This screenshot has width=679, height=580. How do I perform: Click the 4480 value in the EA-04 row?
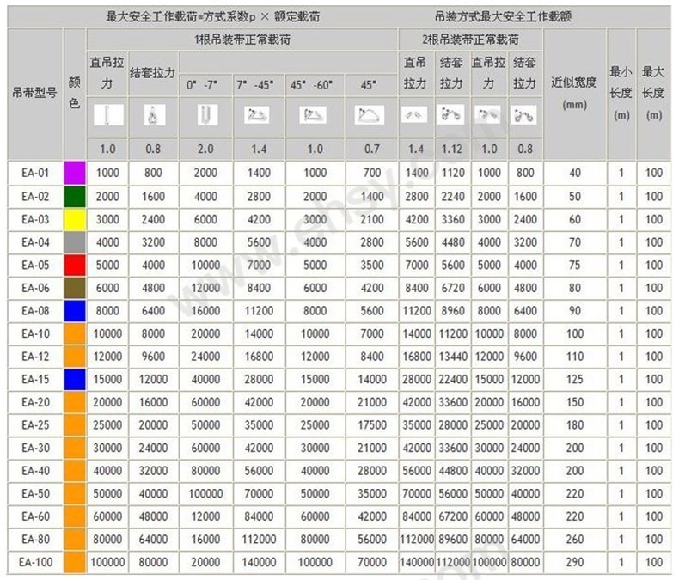click(x=453, y=242)
